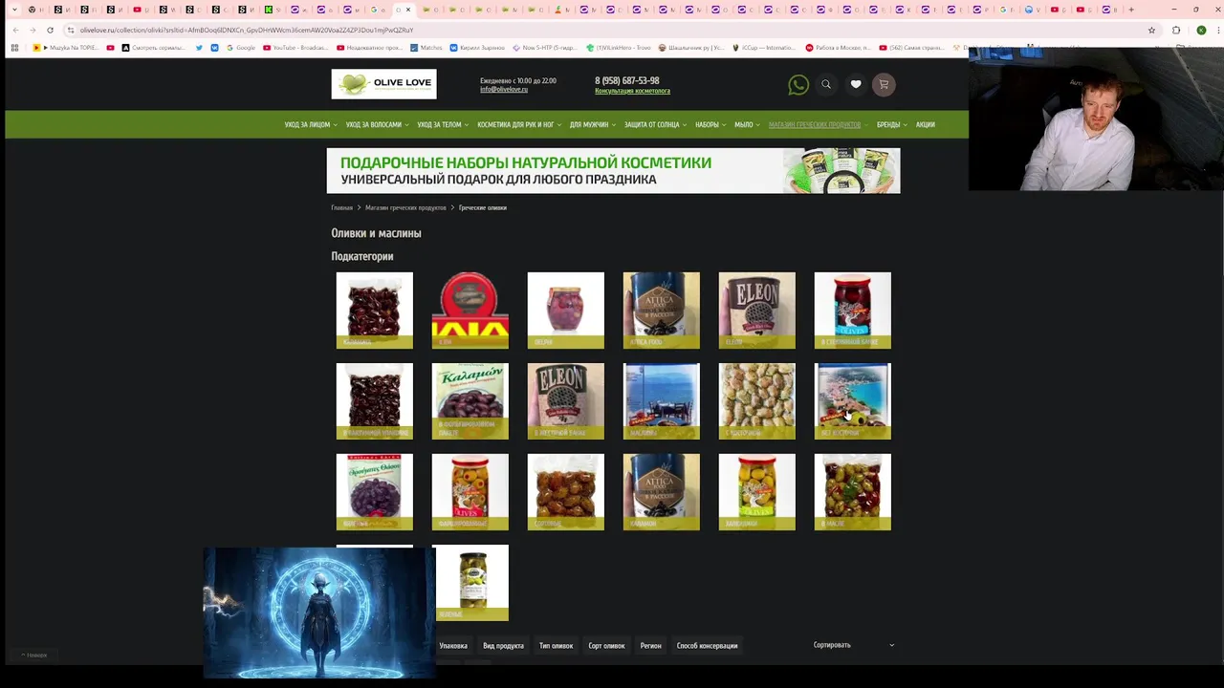Open the Смотреть сериалы bookmark
This screenshot has width=1224, height=688.
[155, 47]
